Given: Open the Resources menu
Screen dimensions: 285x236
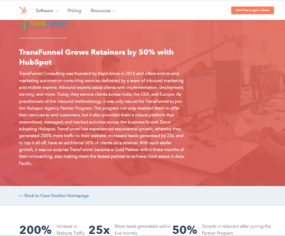Looking at the screenshot, I should tap(103, 11).
